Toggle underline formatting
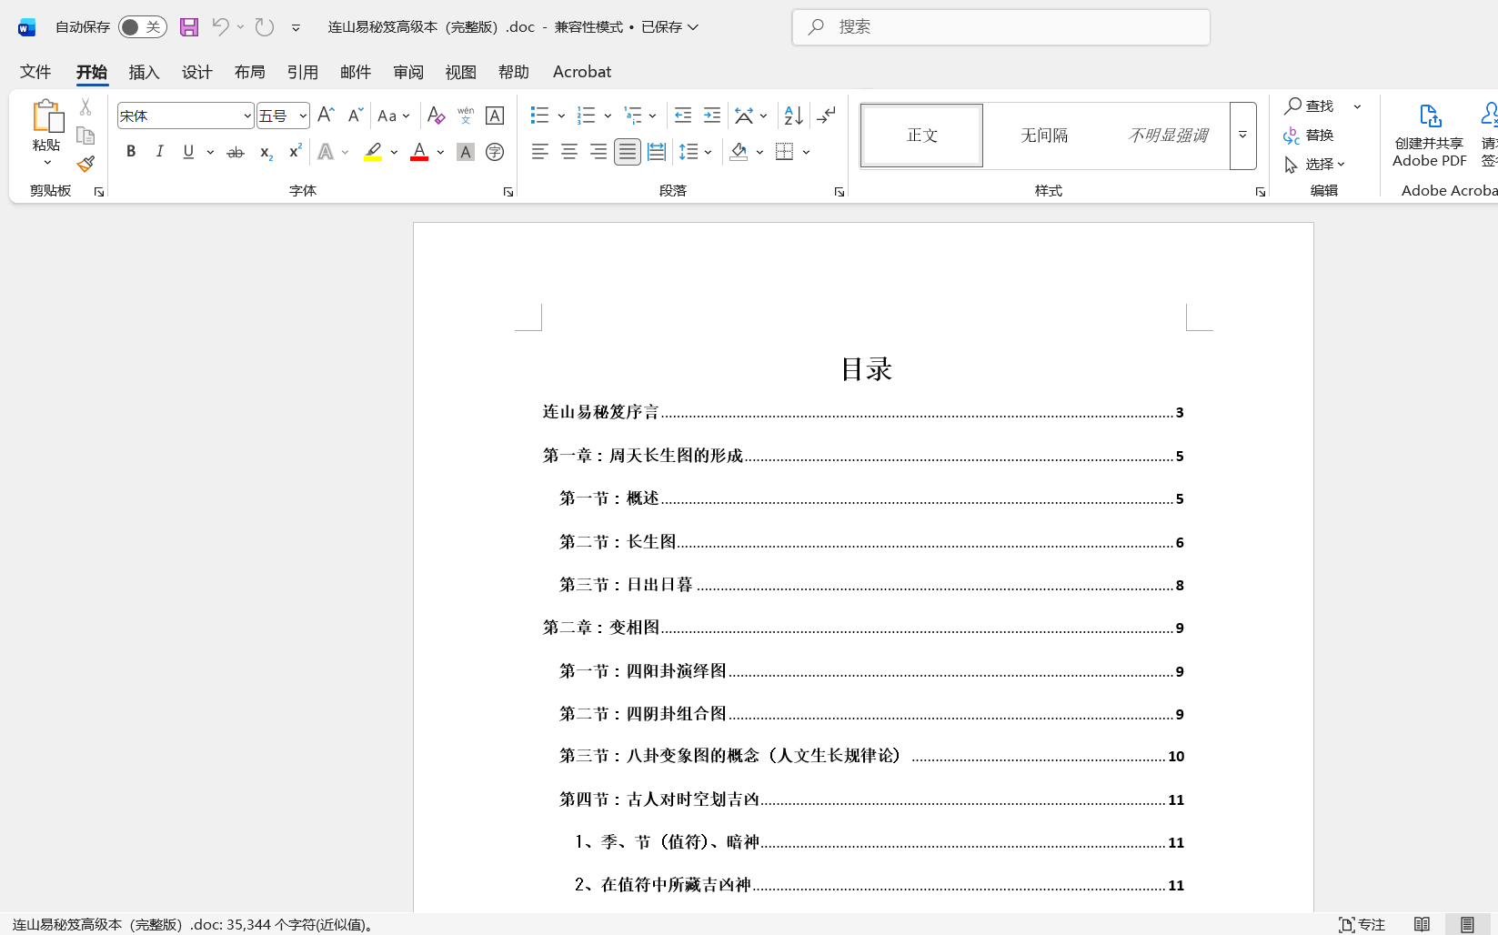1498x935 pixels. (188, 152)
